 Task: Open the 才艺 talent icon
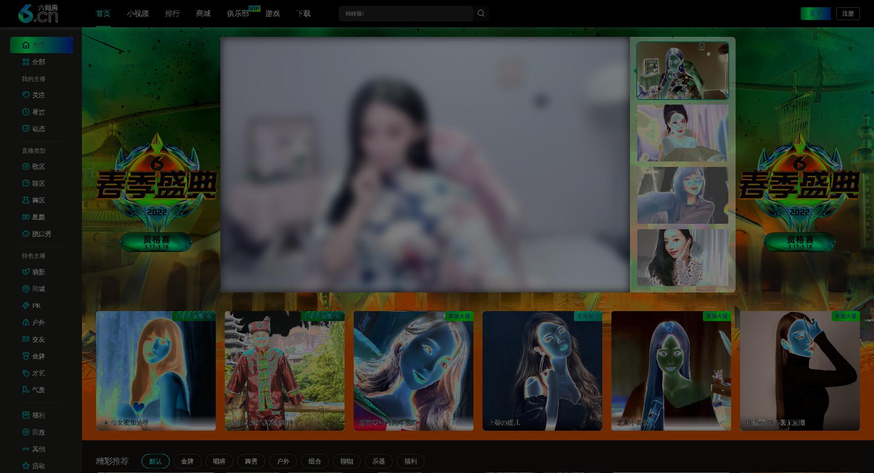[x=26, y=373]
